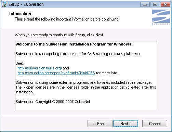Click the 'See:' line in the info box

coord(19,63)
